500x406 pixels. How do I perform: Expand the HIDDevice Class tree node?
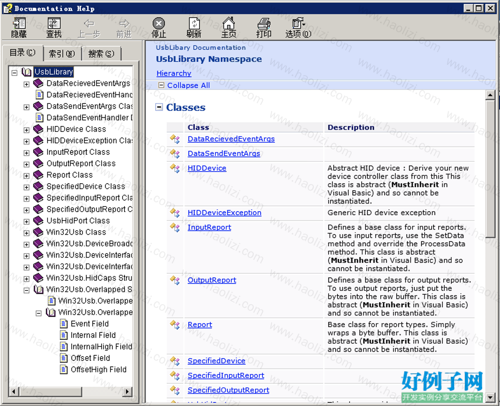(26, 130)
